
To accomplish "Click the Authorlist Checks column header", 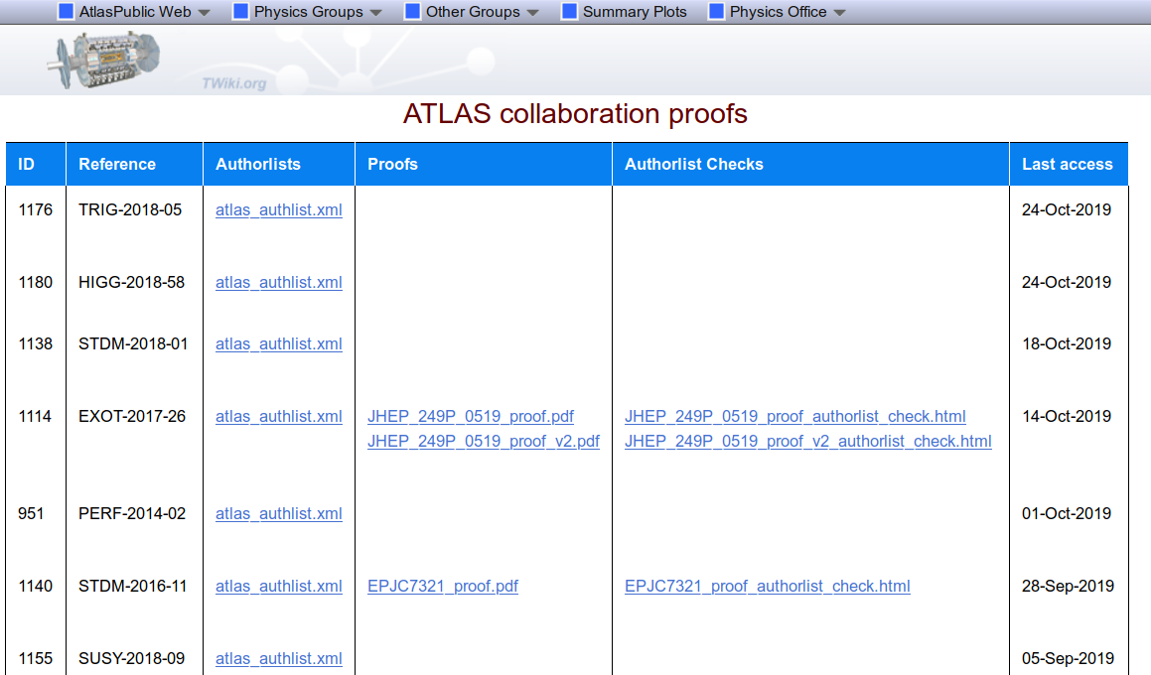I will [811, 165].
